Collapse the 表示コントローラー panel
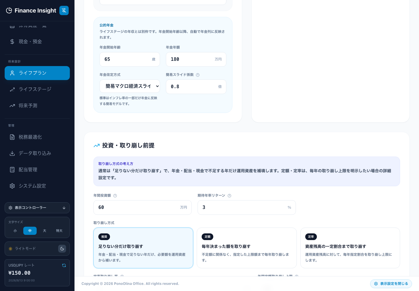Viewport: 419px width, 291px height. [x=37, y=208]
